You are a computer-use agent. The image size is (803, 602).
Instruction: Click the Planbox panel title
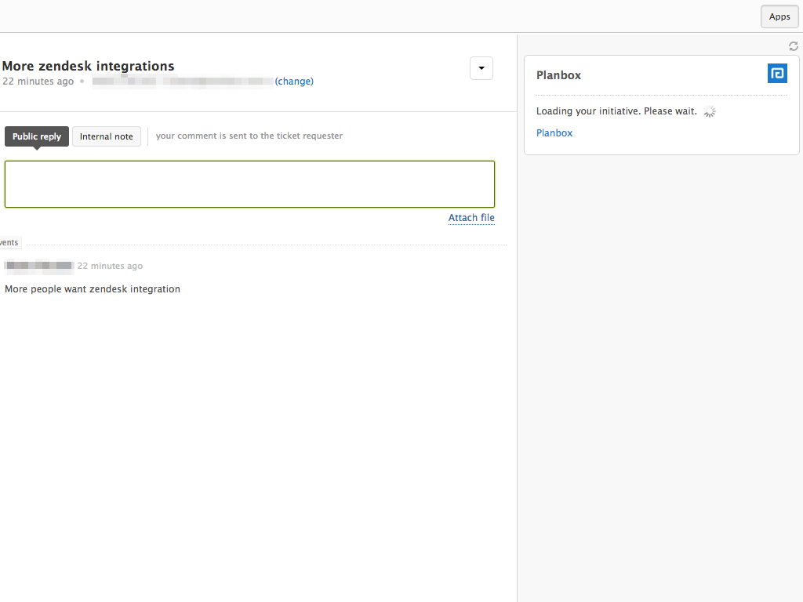click(558, 75)
